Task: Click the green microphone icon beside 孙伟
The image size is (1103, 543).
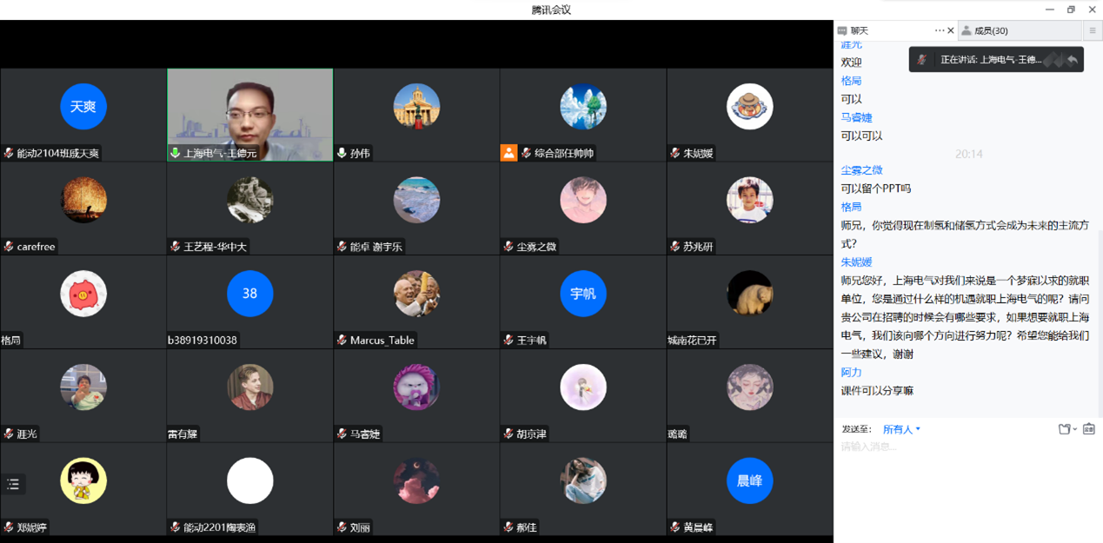Action: [342, 153]
